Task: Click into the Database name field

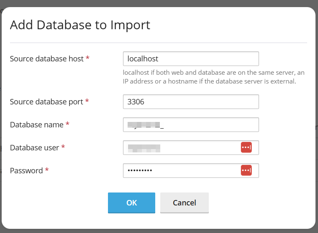Action: (x=191, y=125)
